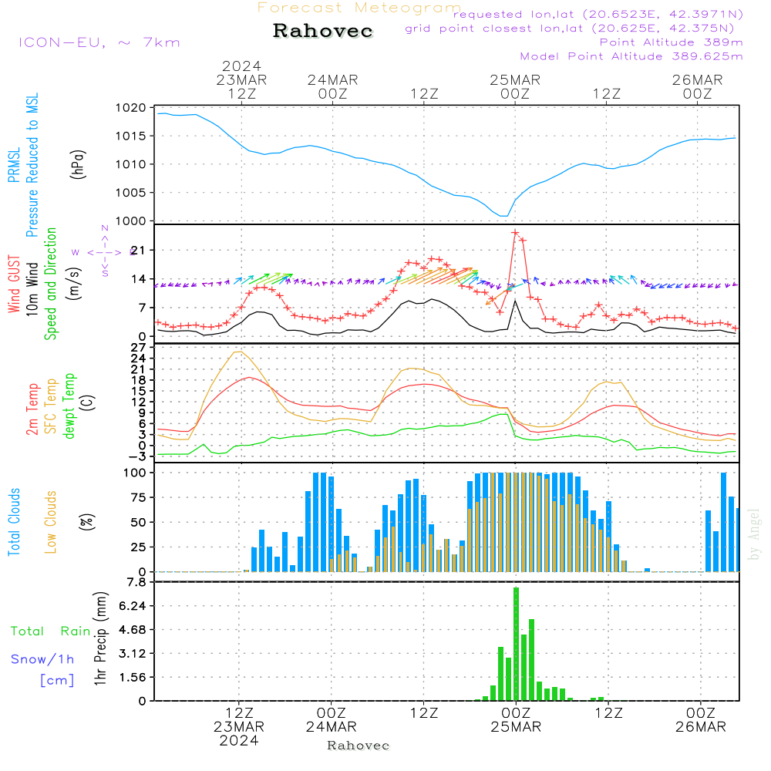The width and height of the screenshot is (771, 771).
Task: Click the blue 'Total Clouds' label
Action: (x=14, y=522)
